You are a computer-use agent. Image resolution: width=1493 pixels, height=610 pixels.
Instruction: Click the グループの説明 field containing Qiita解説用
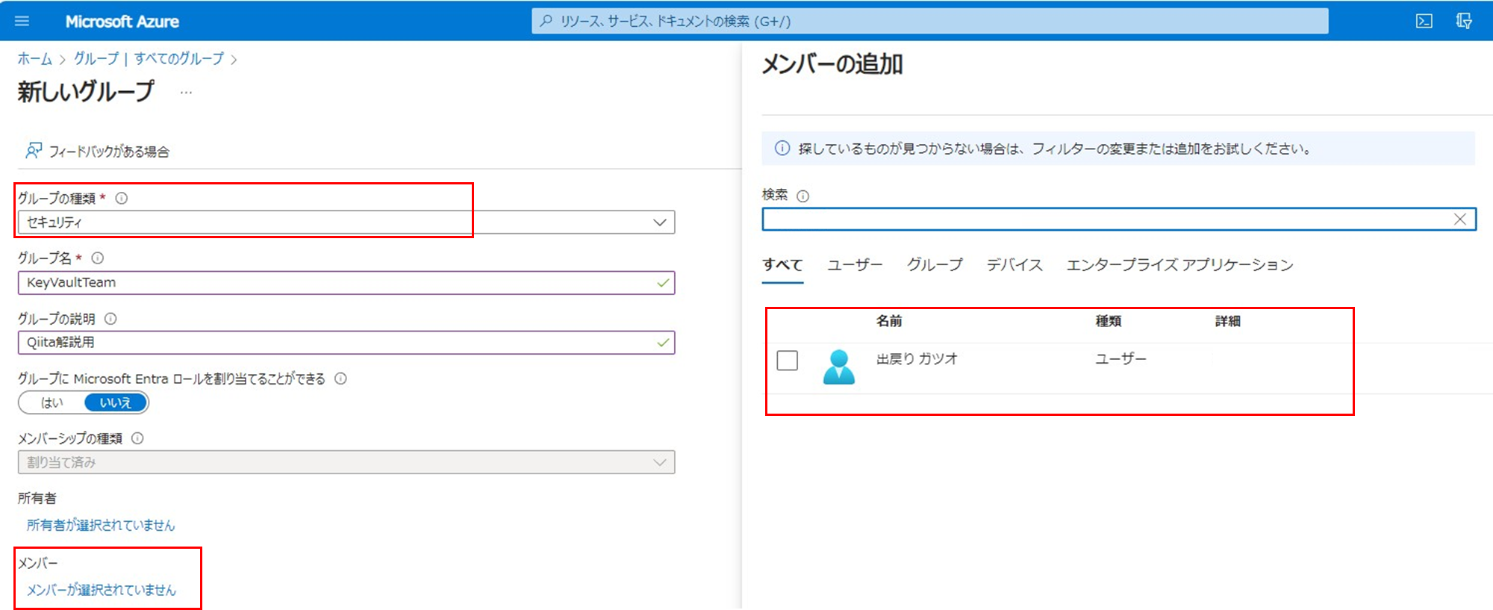tap(346, 342)
